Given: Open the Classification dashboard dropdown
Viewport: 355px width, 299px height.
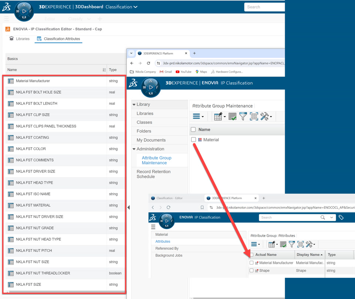Looking at the screenshot, I should pos(121,7).
